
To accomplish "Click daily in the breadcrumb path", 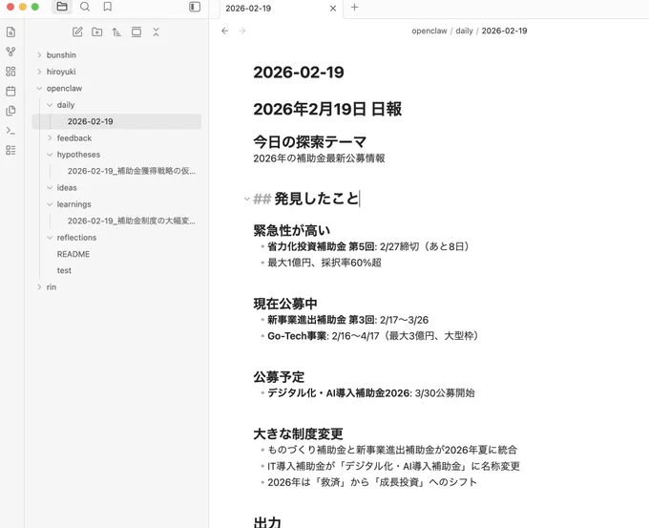I will [x=464, y=31].
